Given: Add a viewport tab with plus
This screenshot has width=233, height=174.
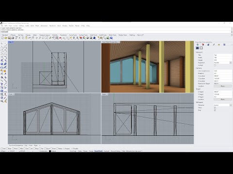Looking at the screenshot, I should [40, 145].
